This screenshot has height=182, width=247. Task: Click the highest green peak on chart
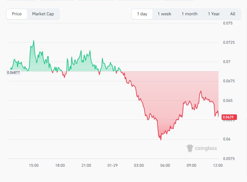(x=34, y=41)
